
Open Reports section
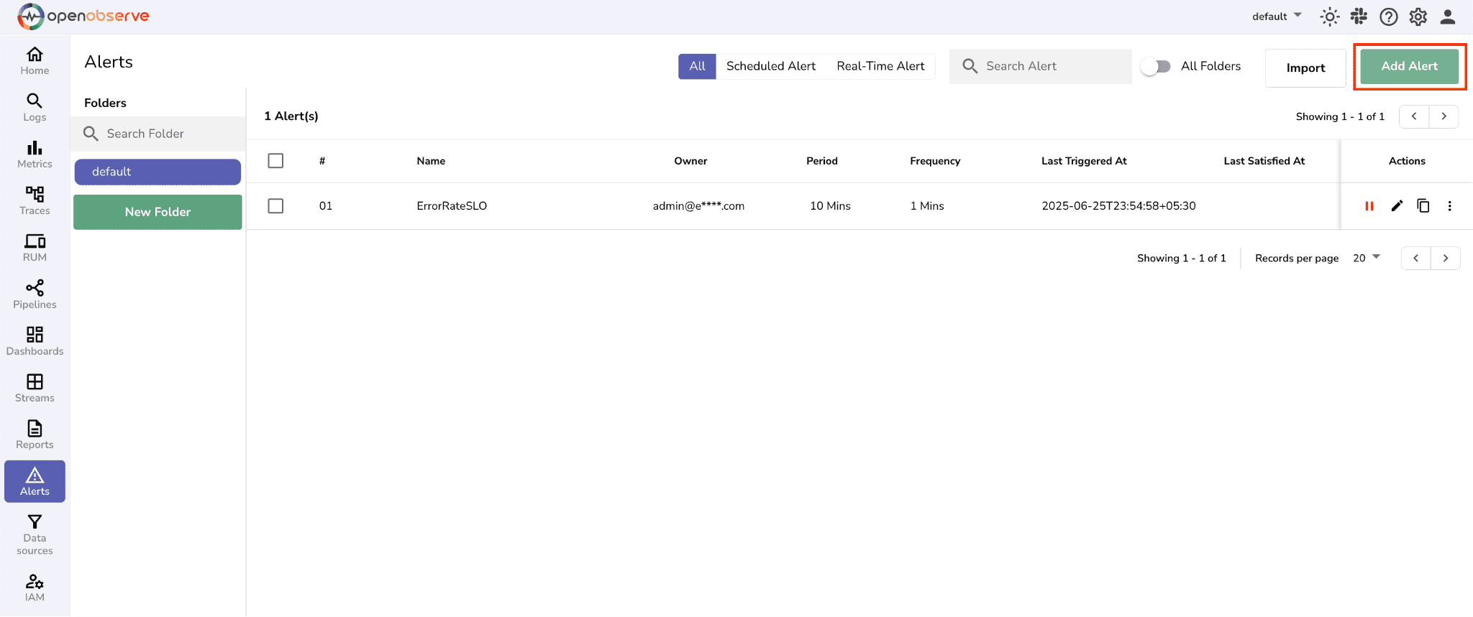pyautogui.click(x=35, y=435)
